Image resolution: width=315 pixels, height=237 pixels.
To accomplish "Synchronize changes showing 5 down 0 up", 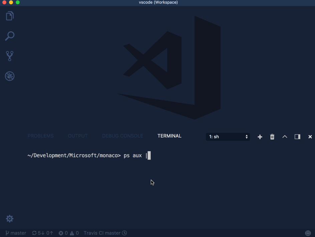I will coord(42,233).
